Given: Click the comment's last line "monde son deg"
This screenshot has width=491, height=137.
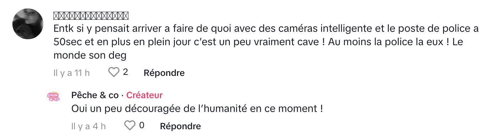Looking at the screenshot, I should coord(90,55).
